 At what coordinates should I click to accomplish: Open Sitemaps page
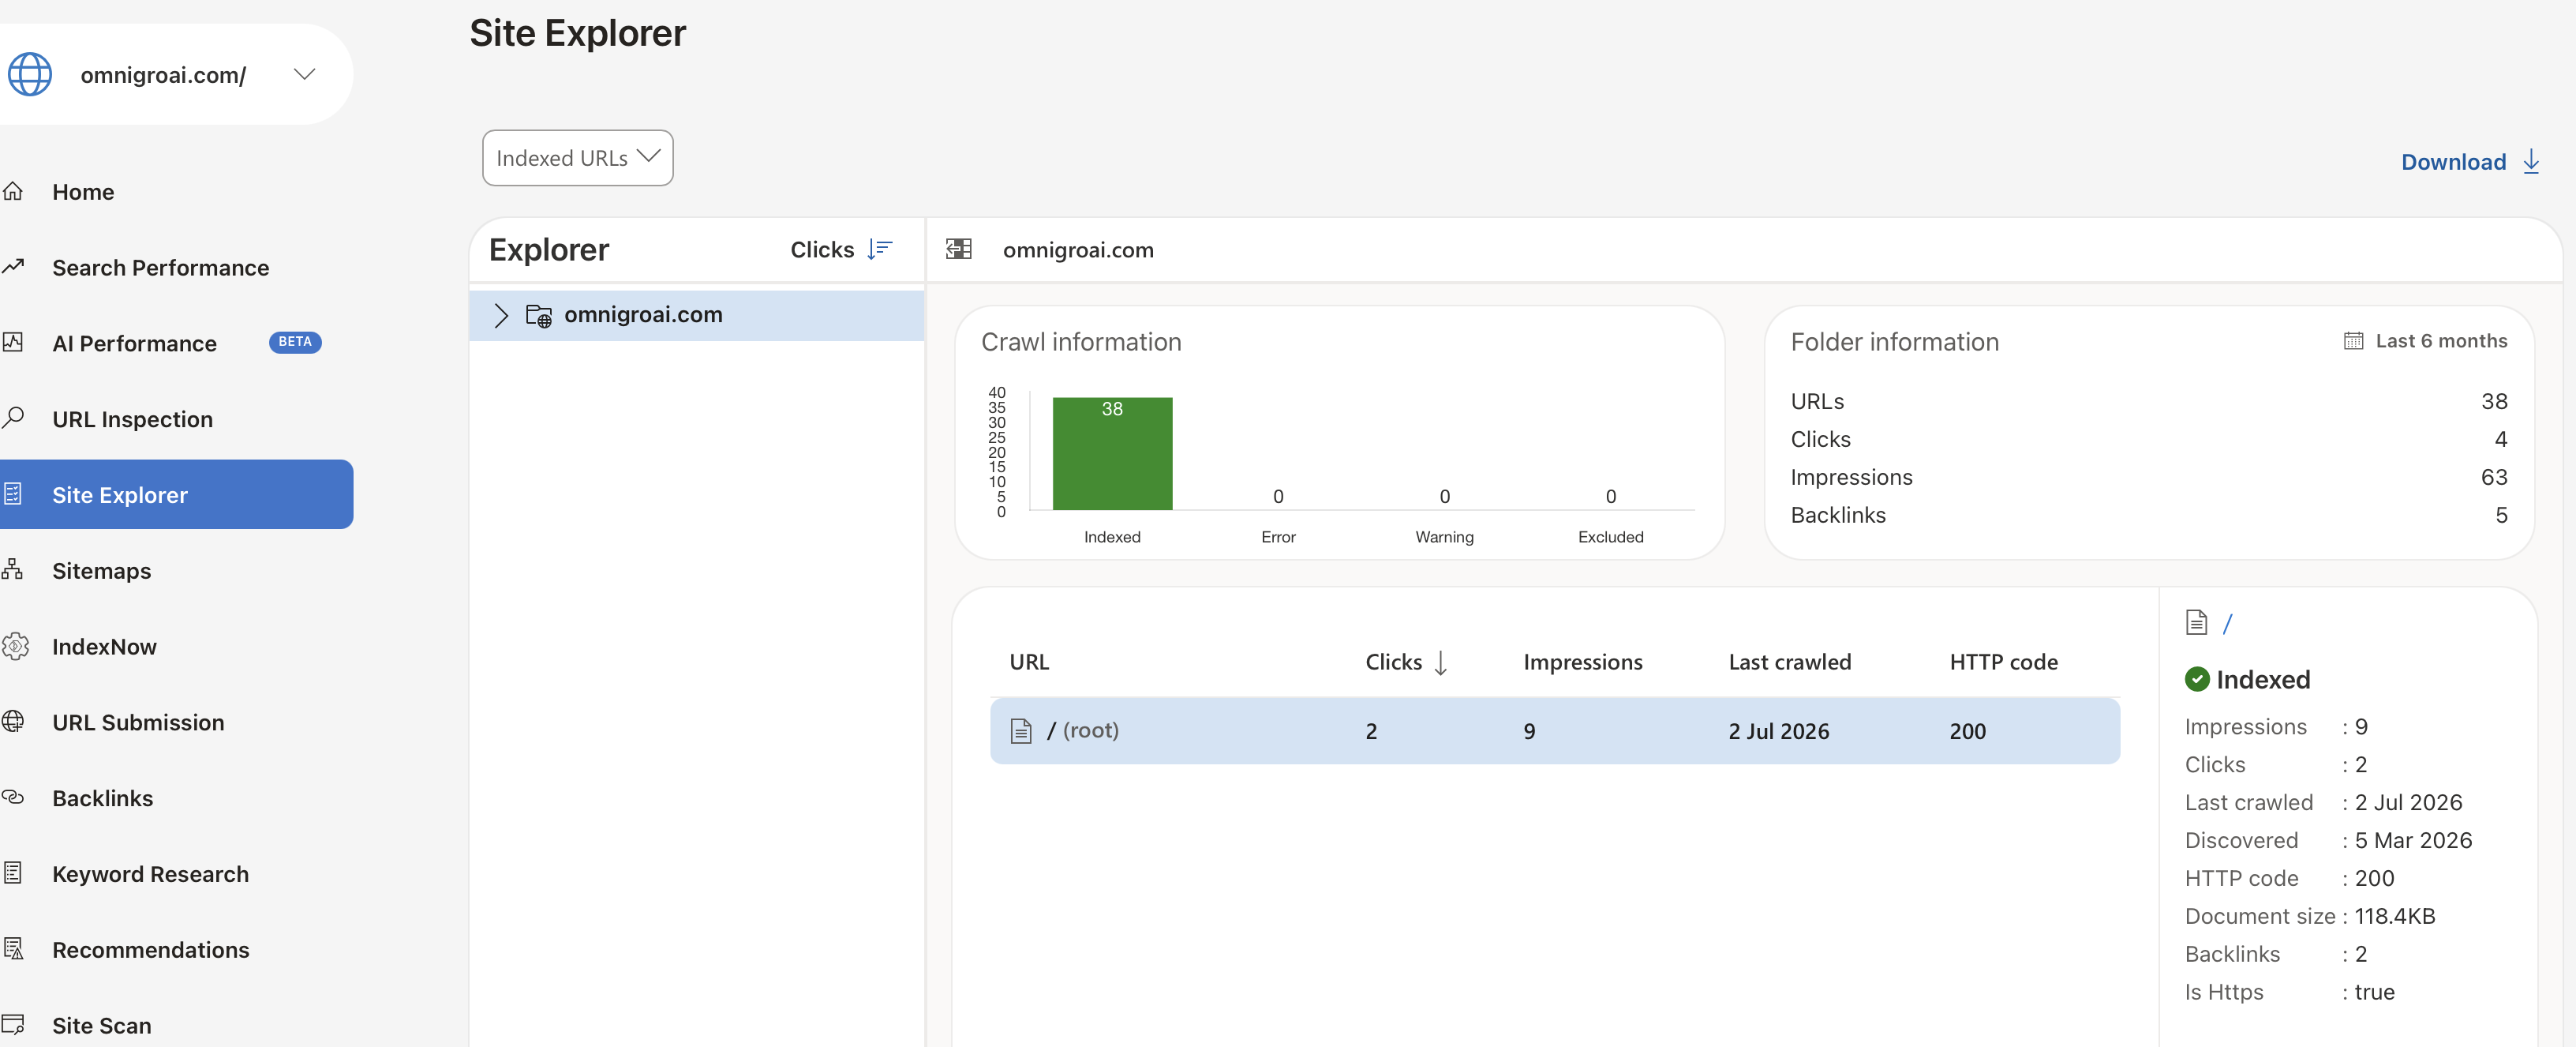click(x=101, y=571)
